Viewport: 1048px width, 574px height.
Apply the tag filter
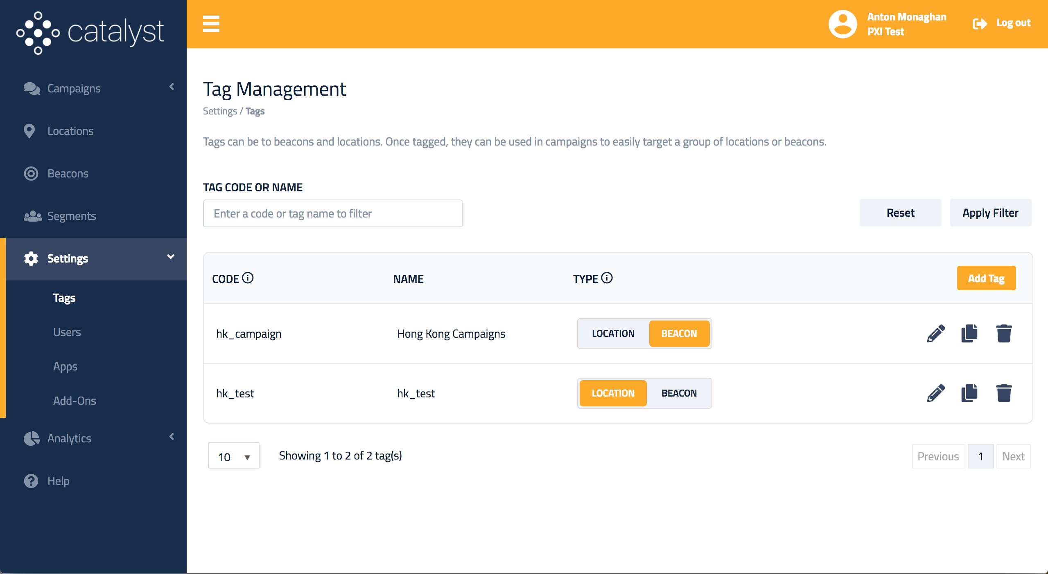(991, 213)
